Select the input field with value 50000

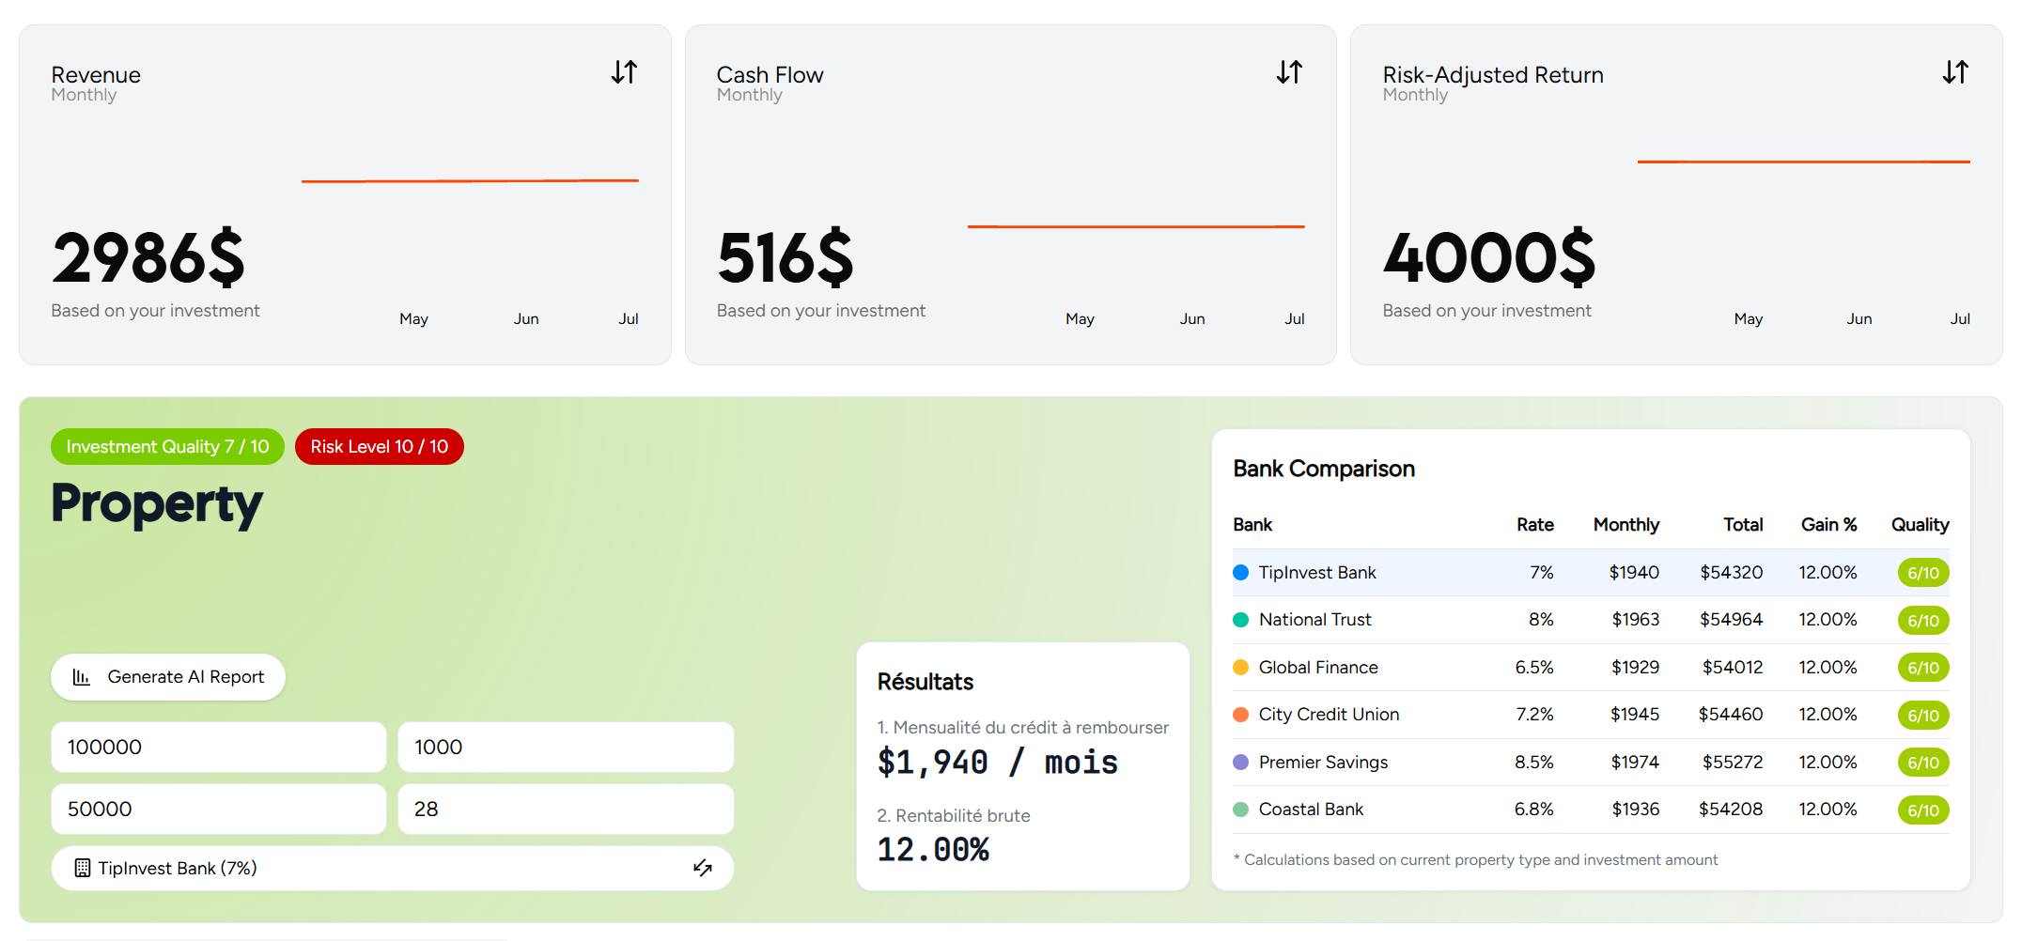pos(218,810)
